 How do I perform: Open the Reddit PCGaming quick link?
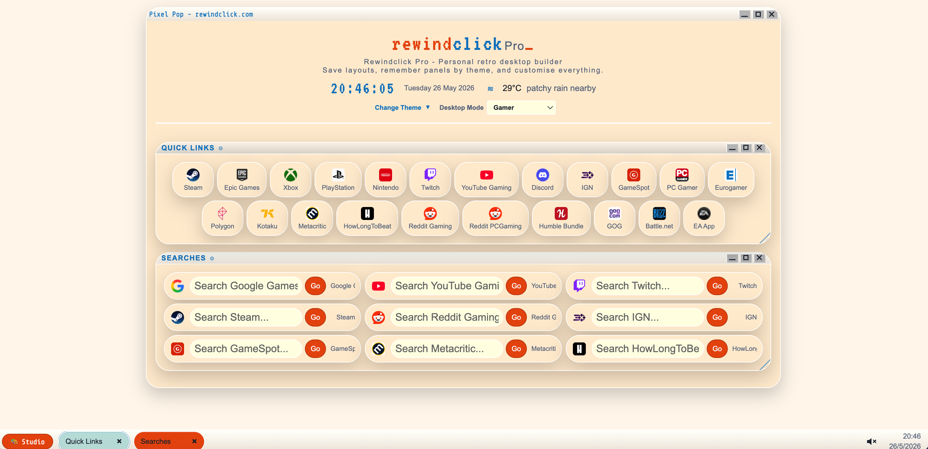point(495,218)
